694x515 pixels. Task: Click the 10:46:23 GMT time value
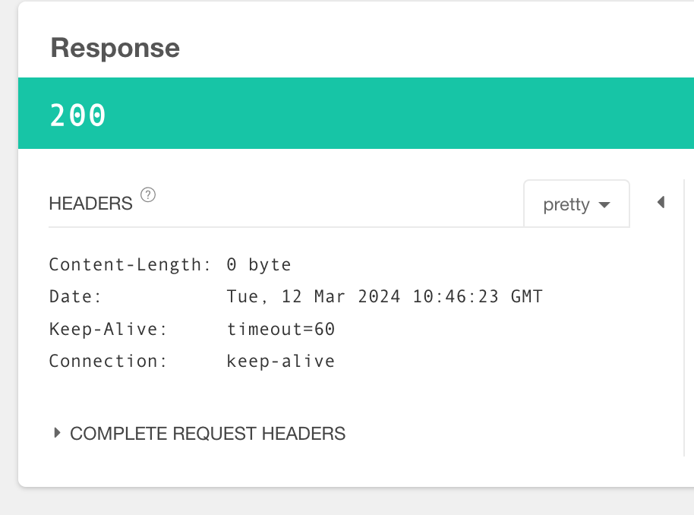478,296
